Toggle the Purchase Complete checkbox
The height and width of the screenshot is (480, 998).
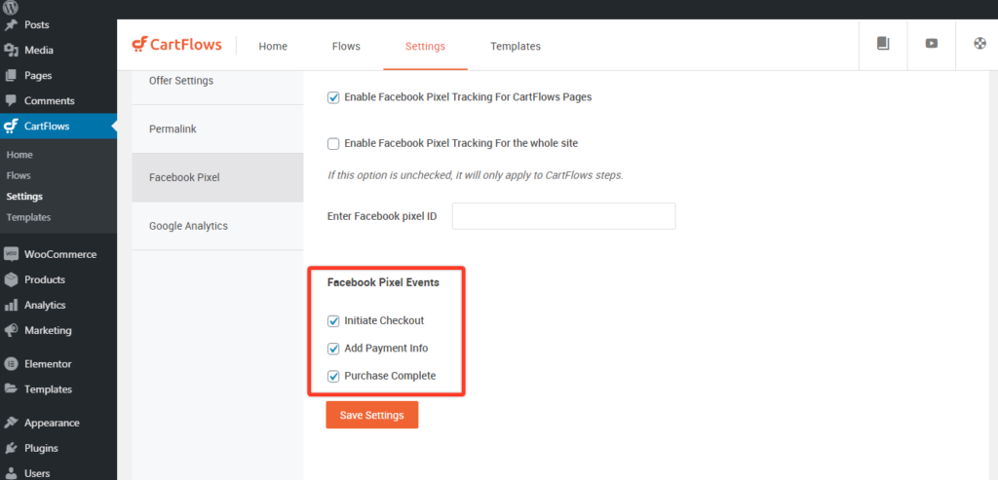point(333,377)
